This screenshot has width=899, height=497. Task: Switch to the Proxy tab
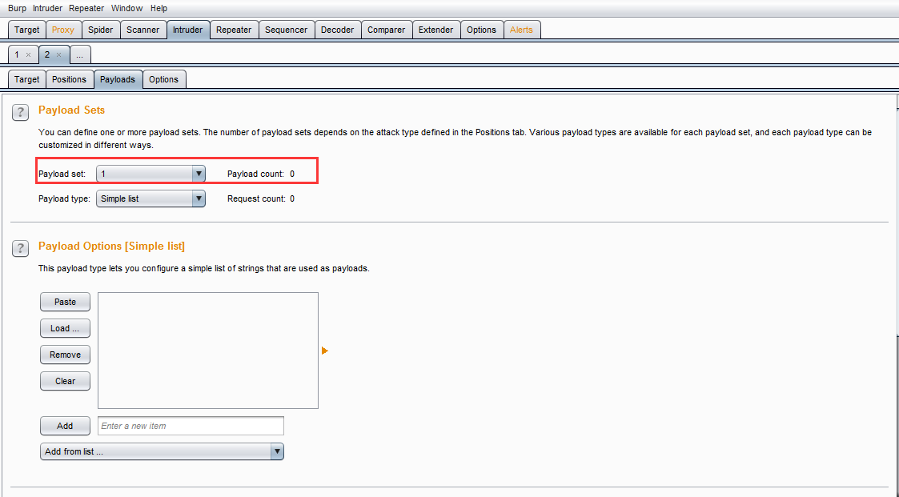tap(63, 30)
